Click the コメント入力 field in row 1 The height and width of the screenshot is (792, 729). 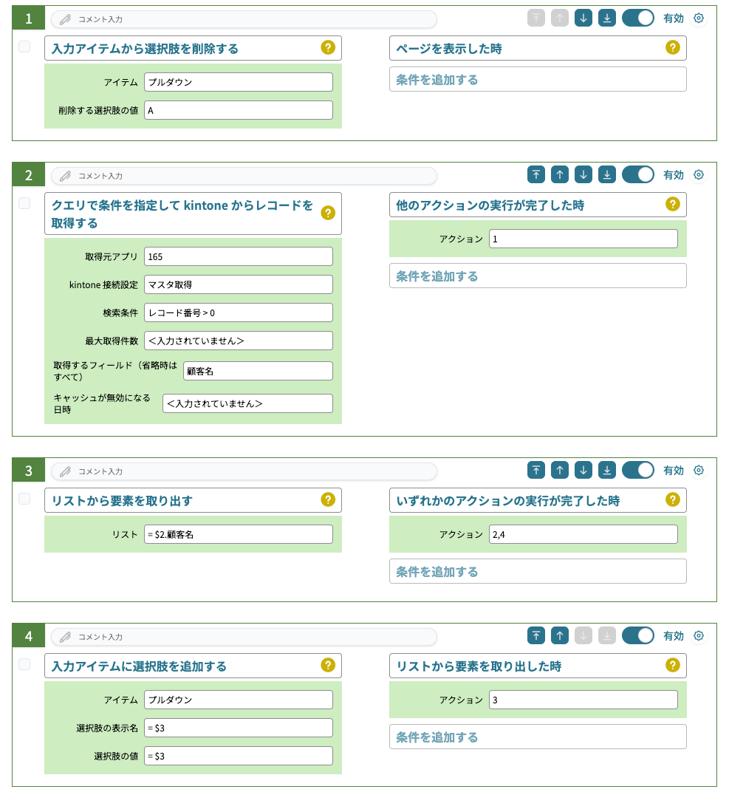click(x=244, y=19)
